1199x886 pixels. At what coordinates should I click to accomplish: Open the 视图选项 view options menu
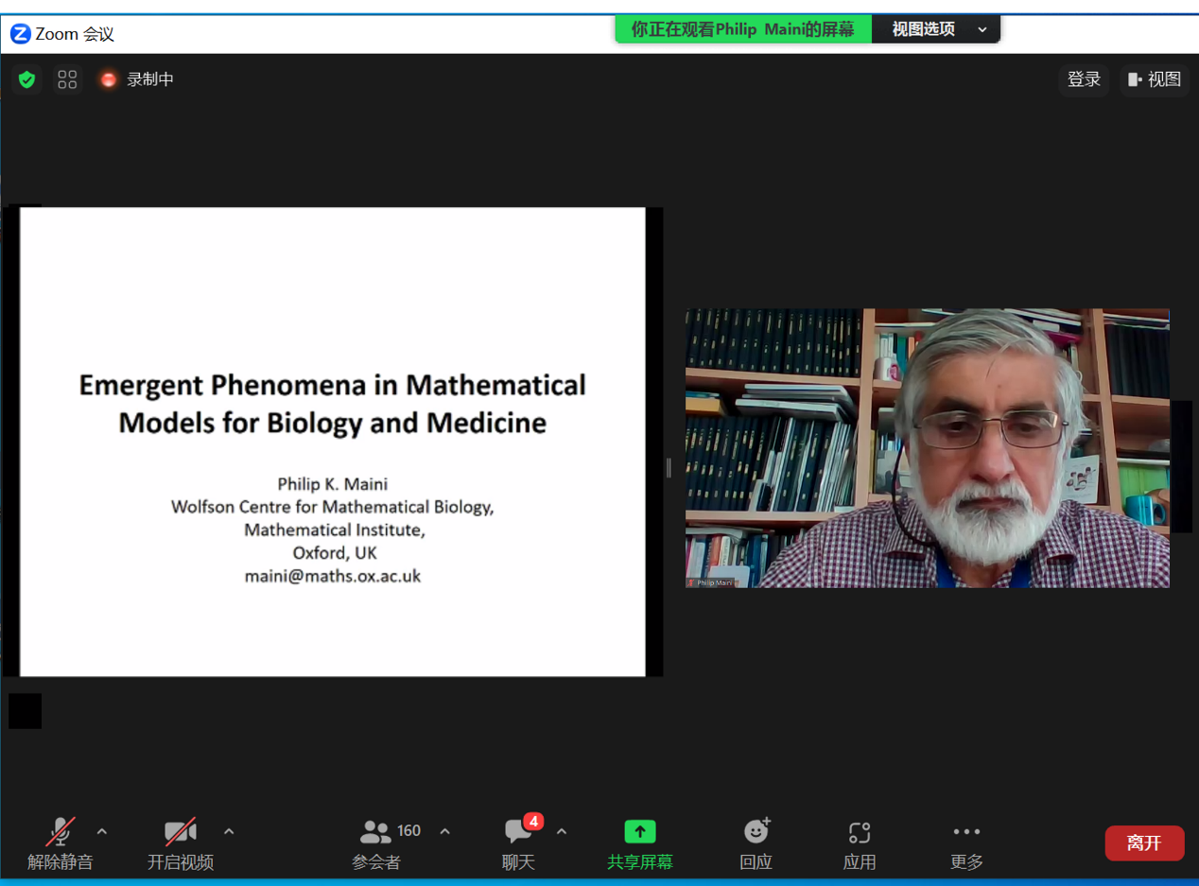[x=935, y=29]
